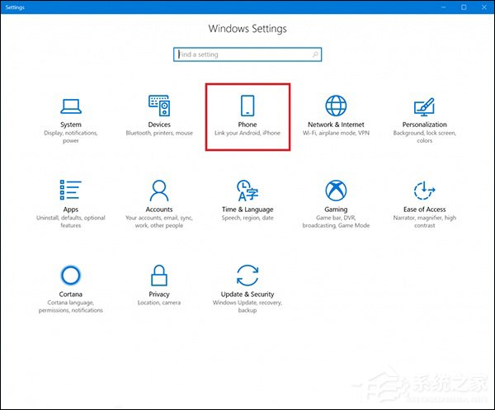495x410 pixels.
Task: Click 'Game bar, DVR, broadcasting' description
Action: coord(336,222)
